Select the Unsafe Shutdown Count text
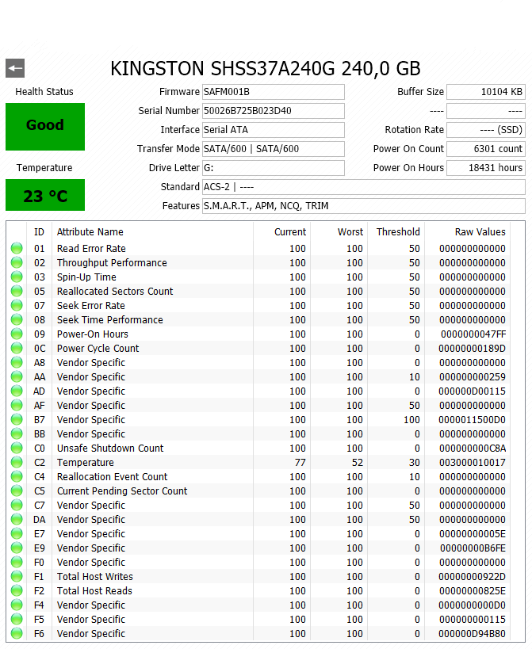The width and height of the screenshot is (532, 649). (x=110, y=449)
